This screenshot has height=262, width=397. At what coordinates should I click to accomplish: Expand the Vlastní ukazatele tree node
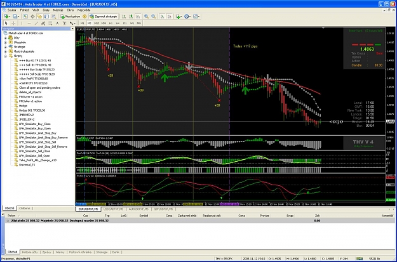pyautogui.click(x=5, y=51)
